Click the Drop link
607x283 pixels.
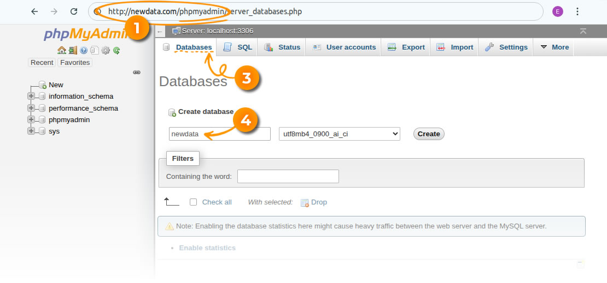coord(319,202)
